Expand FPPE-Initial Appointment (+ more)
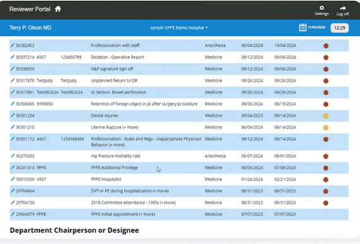The height and width of the screenshot is (244, 360). pos(123,214)
